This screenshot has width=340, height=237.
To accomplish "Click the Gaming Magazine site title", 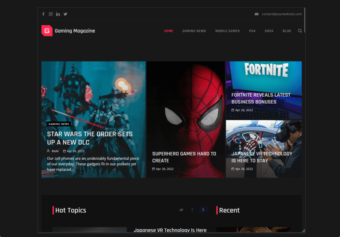I will coord(75,31).
